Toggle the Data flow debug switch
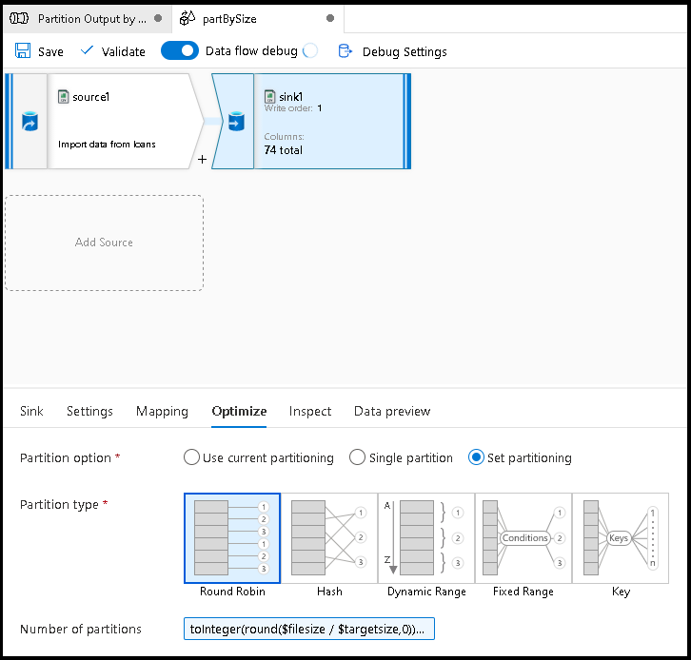Viewport: 691px width, 660px height. pyautogui.click(x=180, y=51)
